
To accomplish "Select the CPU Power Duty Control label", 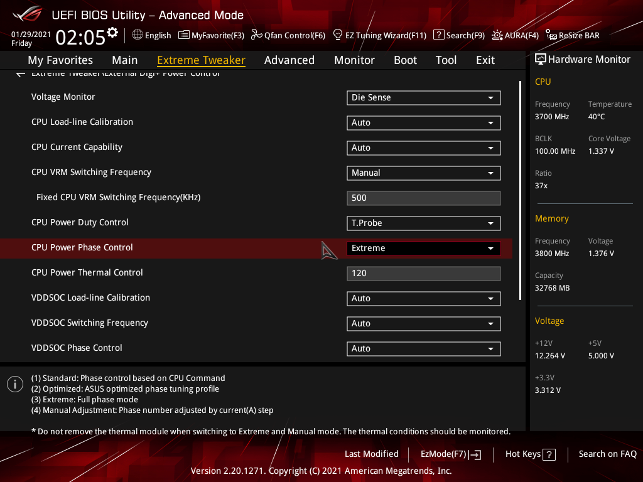I will [80, 222].
